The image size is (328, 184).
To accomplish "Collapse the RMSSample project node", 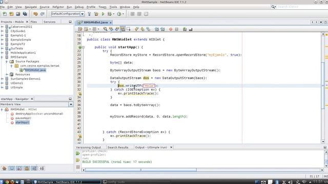I will click(2, 57).
